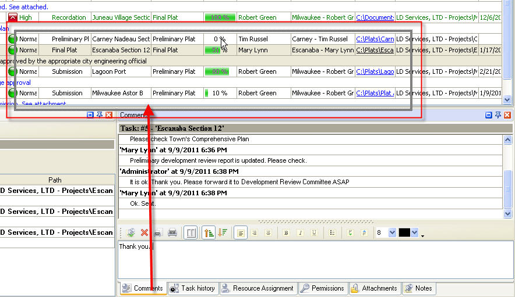Toggle bold formatting in comment editor
The height and width of the screenshot is (297, 515).
(x=286, y=232)
